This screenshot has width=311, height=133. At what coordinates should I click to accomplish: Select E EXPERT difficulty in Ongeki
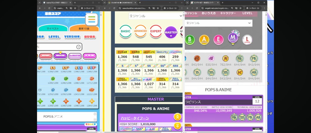(218, 40)
